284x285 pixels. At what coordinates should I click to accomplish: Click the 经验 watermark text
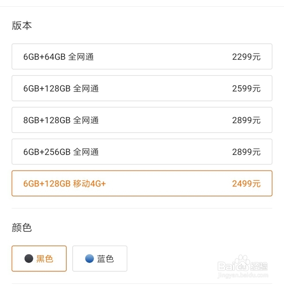[259, 266]
